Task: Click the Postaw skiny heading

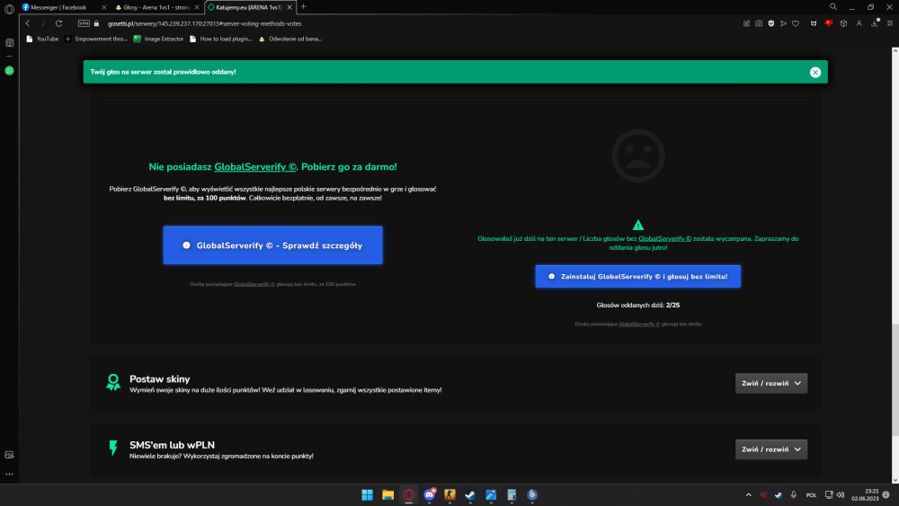Action: click(x=159, y=378)
